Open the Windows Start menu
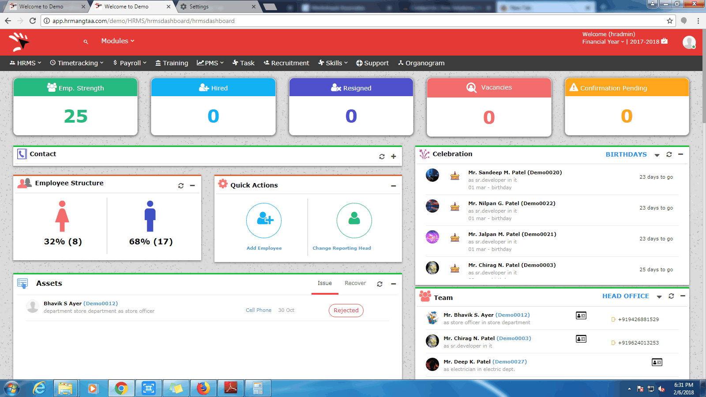 tap(11, 389)
